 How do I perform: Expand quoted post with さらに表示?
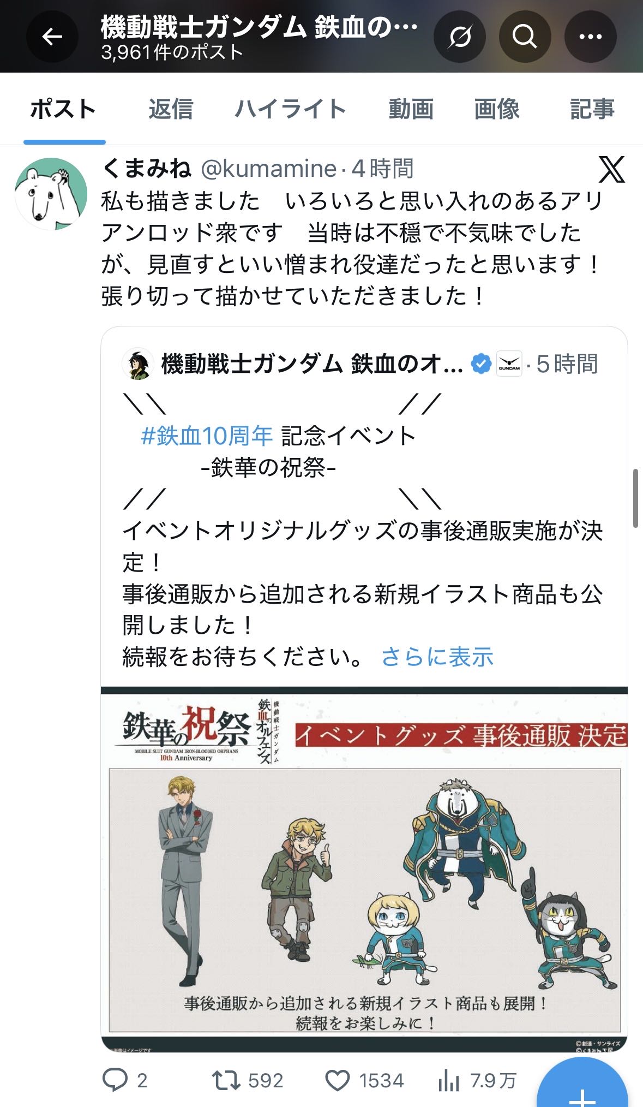[437, 657]
